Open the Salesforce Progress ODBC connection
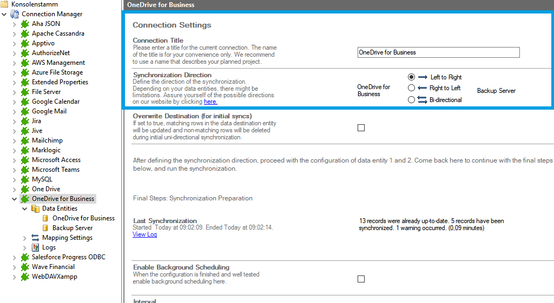The image size is (554, 303). [68, 257]
